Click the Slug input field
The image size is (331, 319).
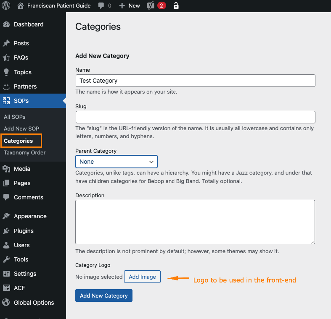click(196, 117)
